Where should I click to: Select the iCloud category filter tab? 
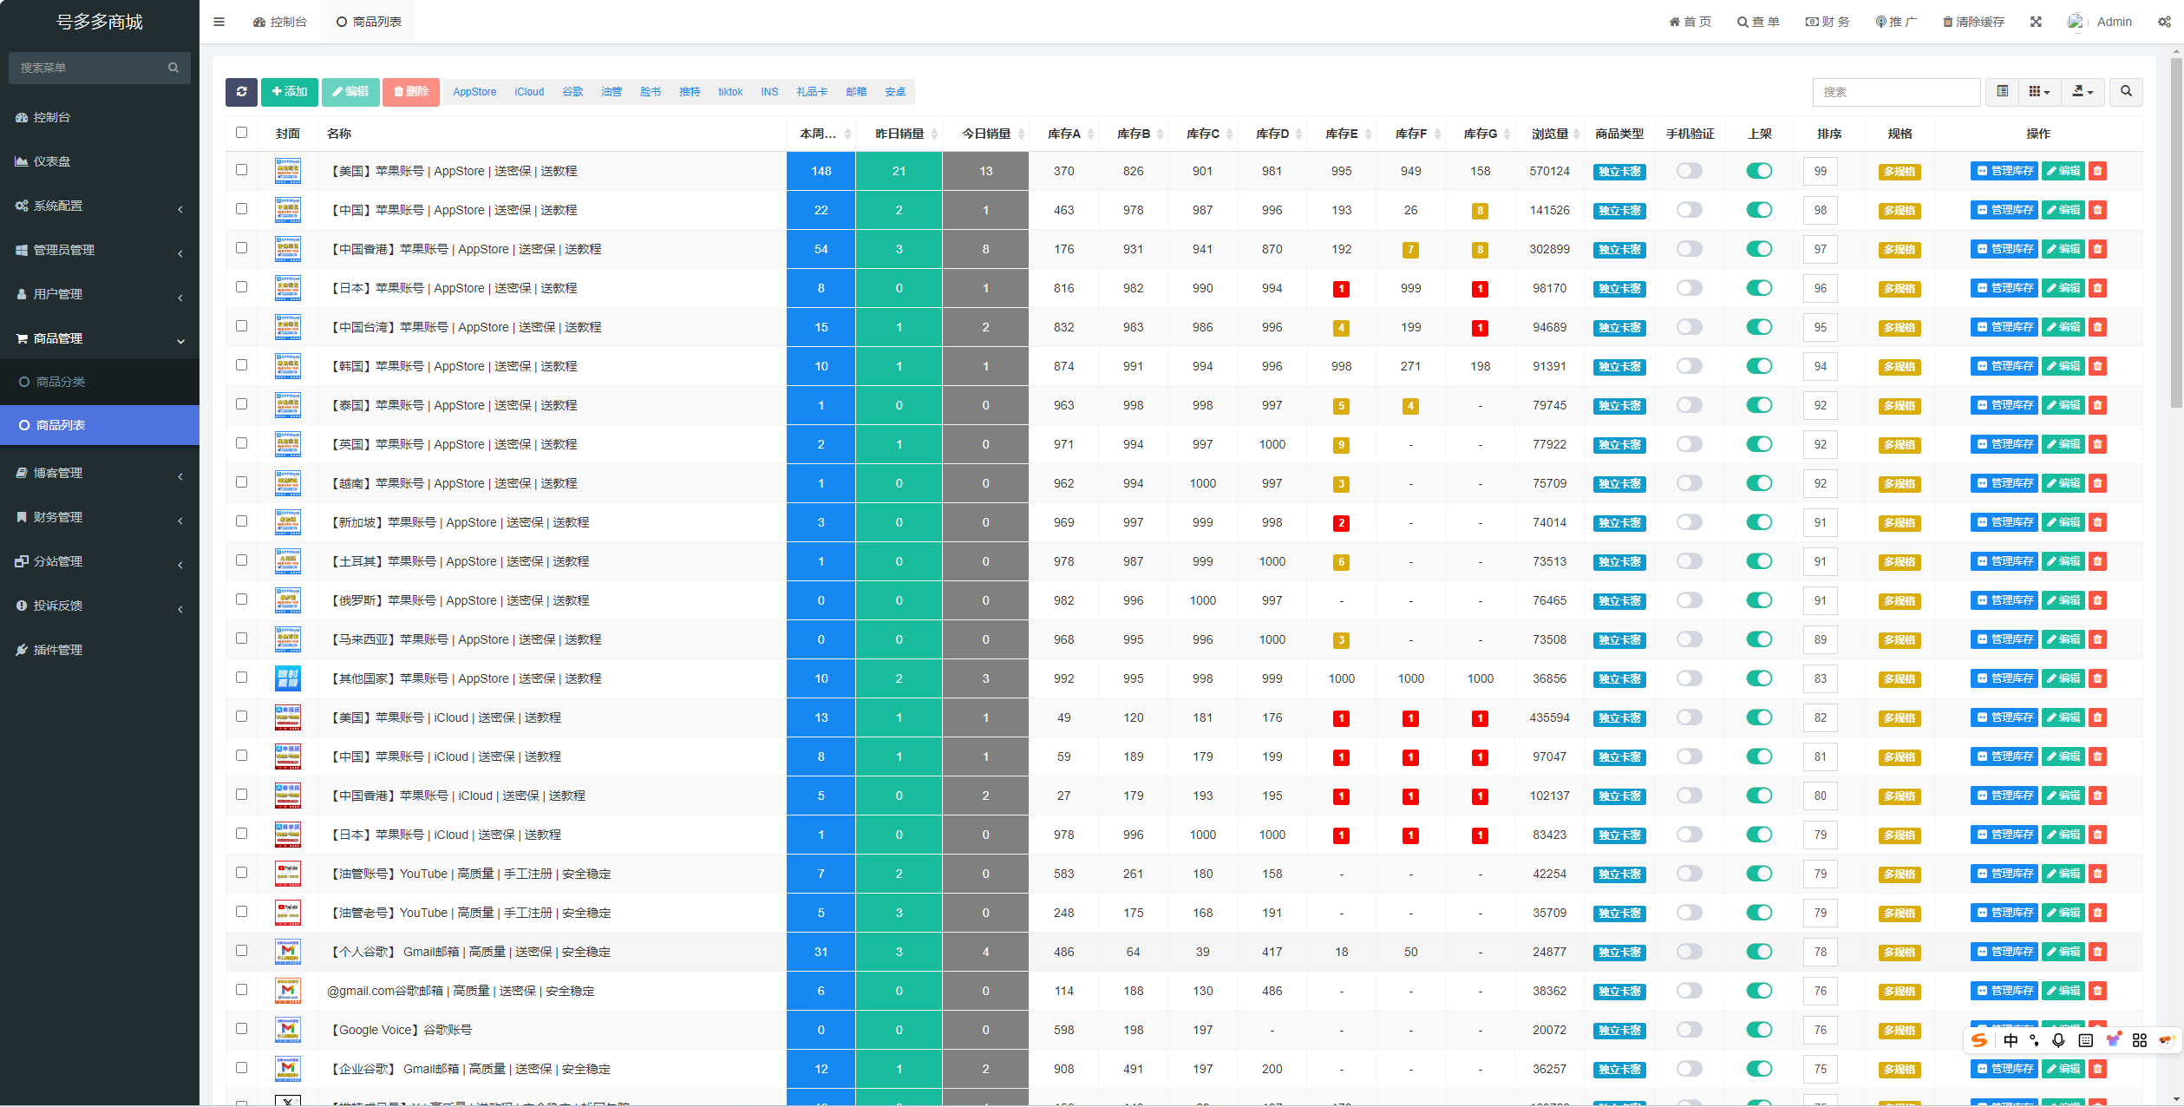(529, 92)
